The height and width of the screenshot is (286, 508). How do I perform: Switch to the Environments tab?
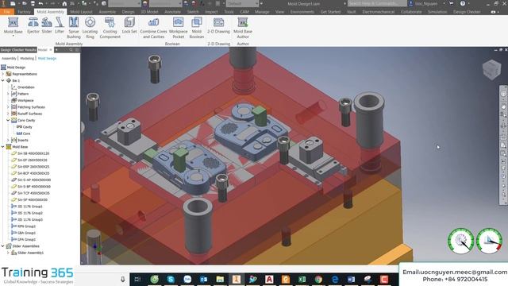click(302, 12)
